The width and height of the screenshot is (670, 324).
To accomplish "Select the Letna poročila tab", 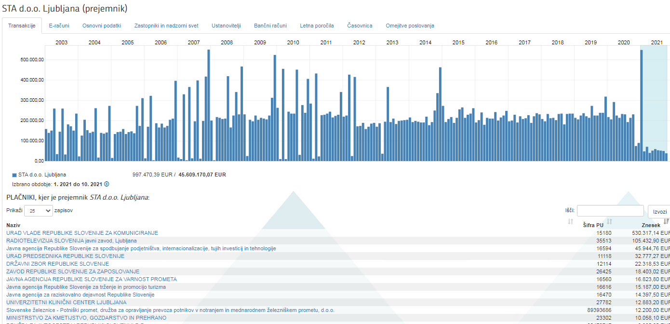I will 317,26.
